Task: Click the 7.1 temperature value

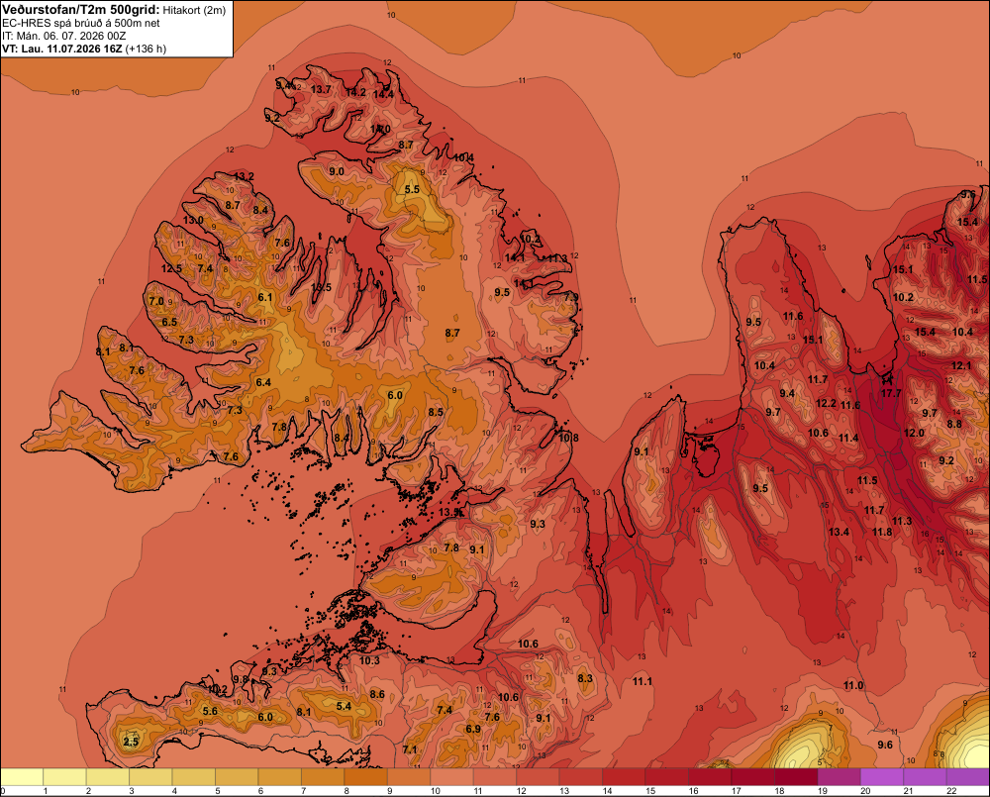Action: [x=410, y=749]
